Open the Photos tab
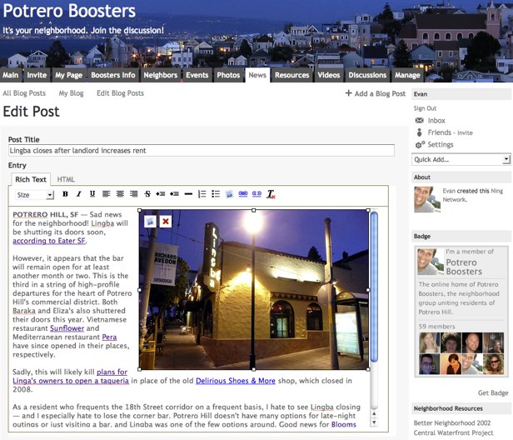513x440 pixels. pyautogui.click(x=228, y=75)
